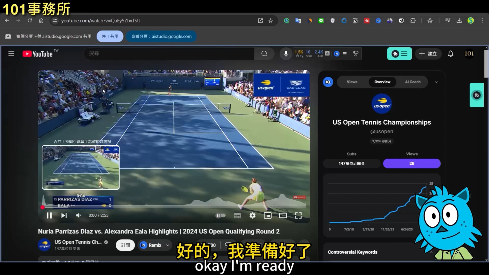Go to YouTube home via logo
Viewport: 489px width, 275px height.
tap(37, 54)
